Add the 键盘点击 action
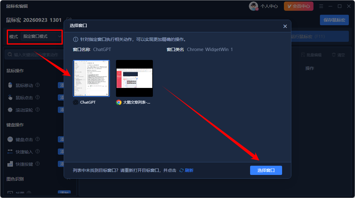355x198 pixels. tap(61, 139)
